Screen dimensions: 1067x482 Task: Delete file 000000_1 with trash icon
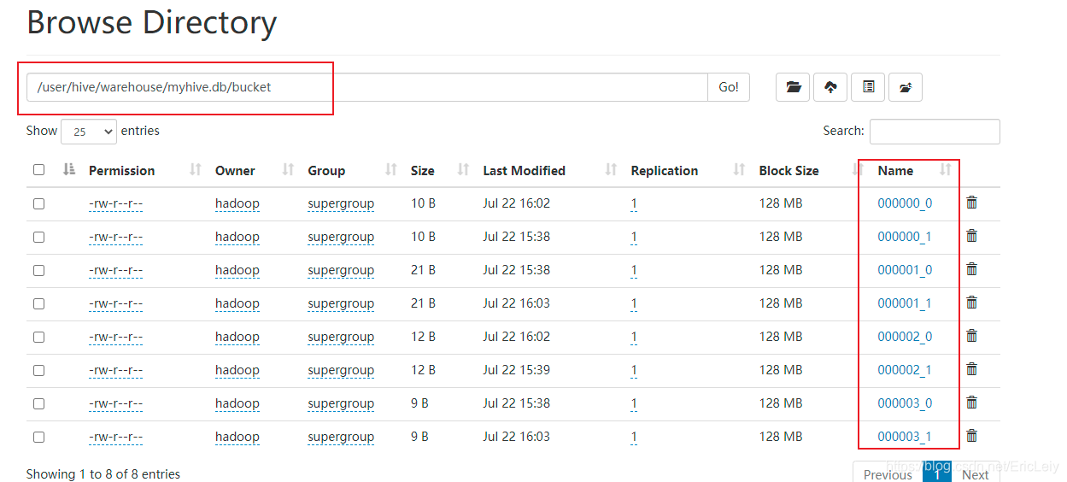click(971, 236)
